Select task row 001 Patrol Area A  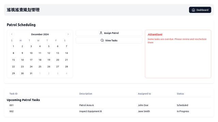(109, 105)
